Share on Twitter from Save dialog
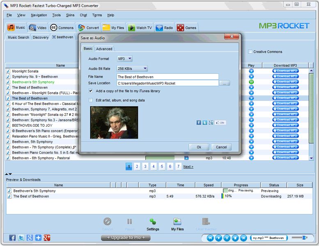 pos(205,123)
